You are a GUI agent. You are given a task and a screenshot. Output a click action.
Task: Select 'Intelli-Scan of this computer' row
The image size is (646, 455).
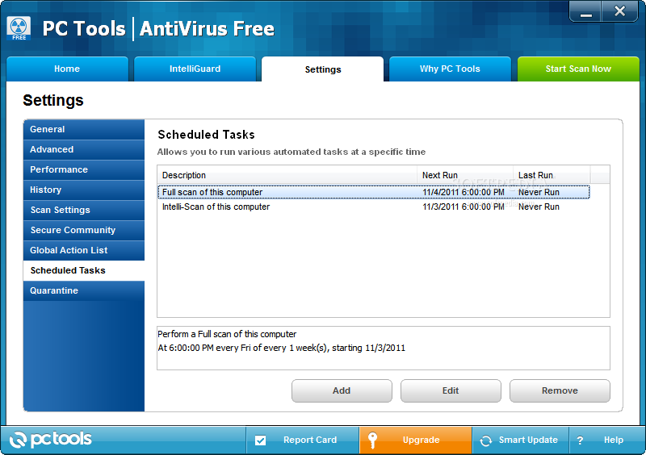(374, 207)
